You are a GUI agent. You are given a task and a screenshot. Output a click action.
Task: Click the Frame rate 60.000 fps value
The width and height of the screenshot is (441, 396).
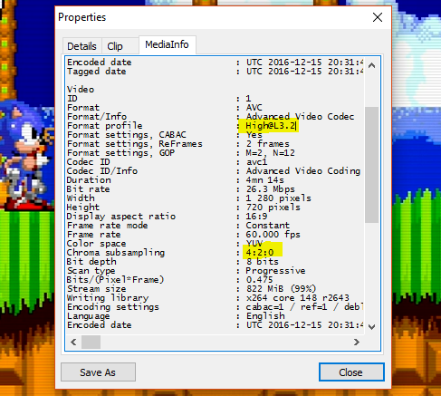pos(273,235)
